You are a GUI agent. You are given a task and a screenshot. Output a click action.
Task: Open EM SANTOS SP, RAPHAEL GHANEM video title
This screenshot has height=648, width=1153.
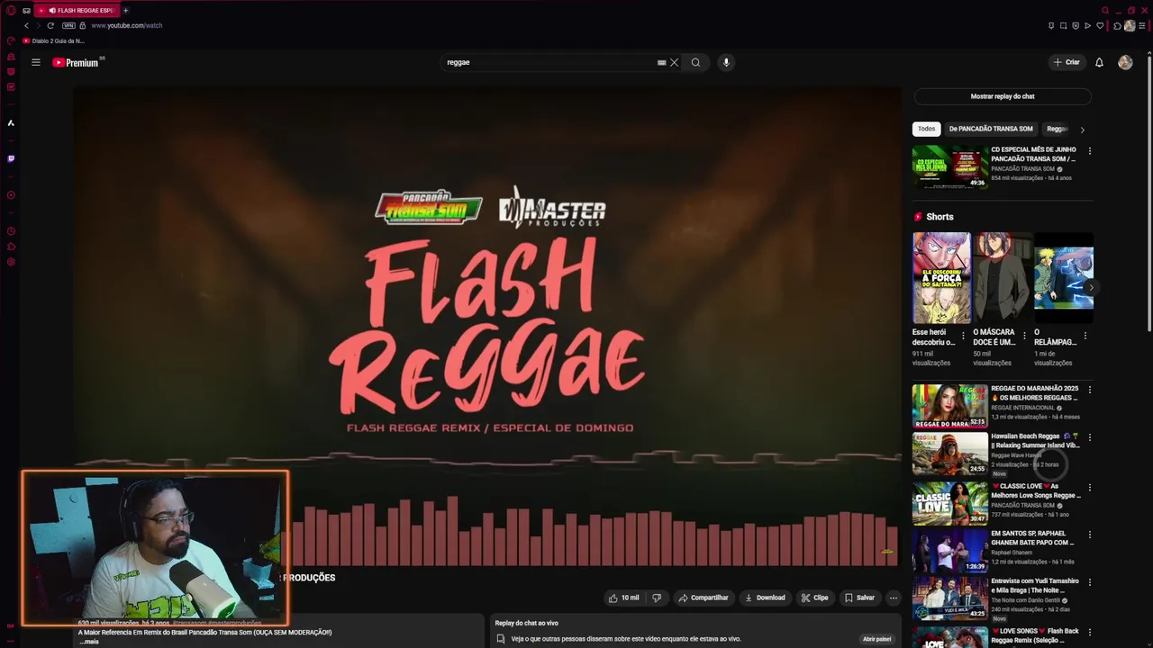click(1033, 538)
